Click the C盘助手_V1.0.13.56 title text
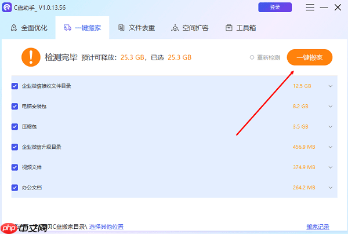The width and height of the screenshot is (348, 234). click(x=39, y=8)
